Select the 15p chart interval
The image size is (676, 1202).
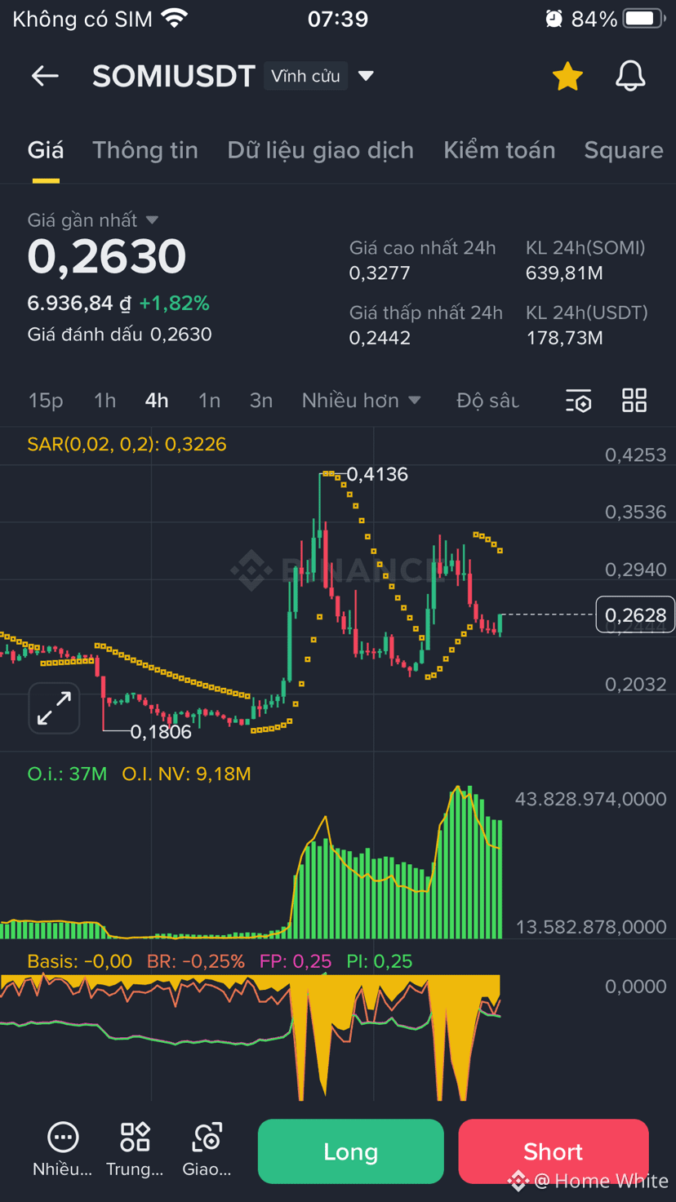tap(46, 401)
